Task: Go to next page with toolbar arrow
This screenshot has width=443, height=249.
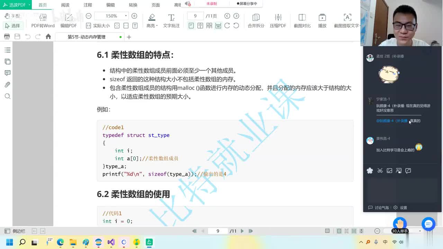Action: tap(236, 16)
